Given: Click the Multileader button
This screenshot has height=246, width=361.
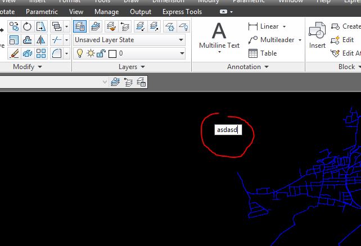Looking at the screenshot, I should (274, 40).
